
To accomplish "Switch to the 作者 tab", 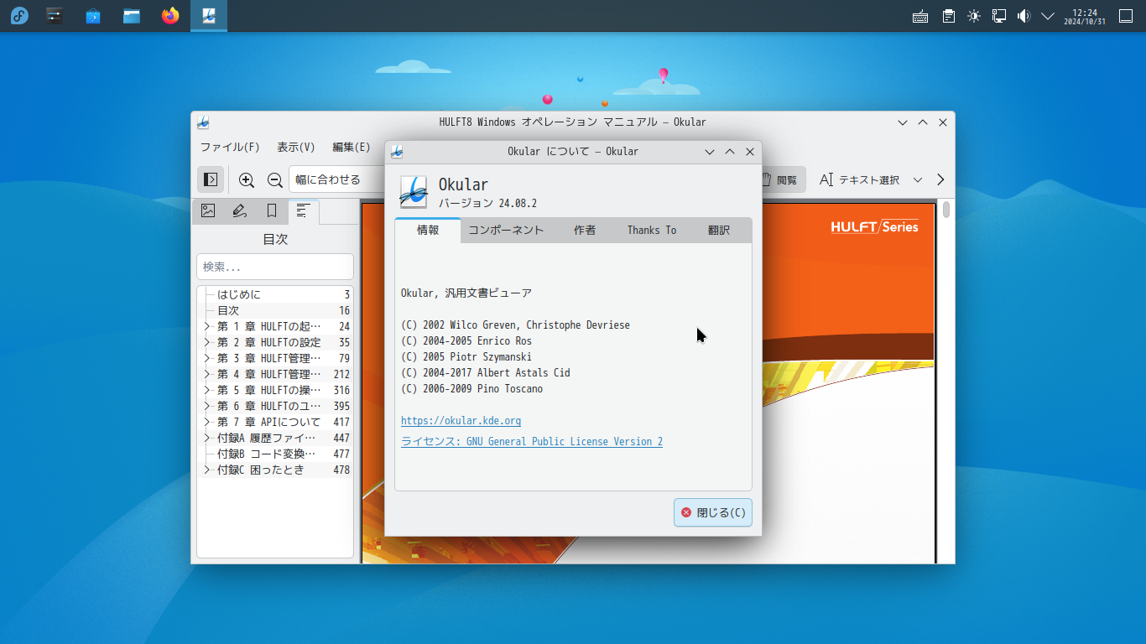I will tap(585, 230).
